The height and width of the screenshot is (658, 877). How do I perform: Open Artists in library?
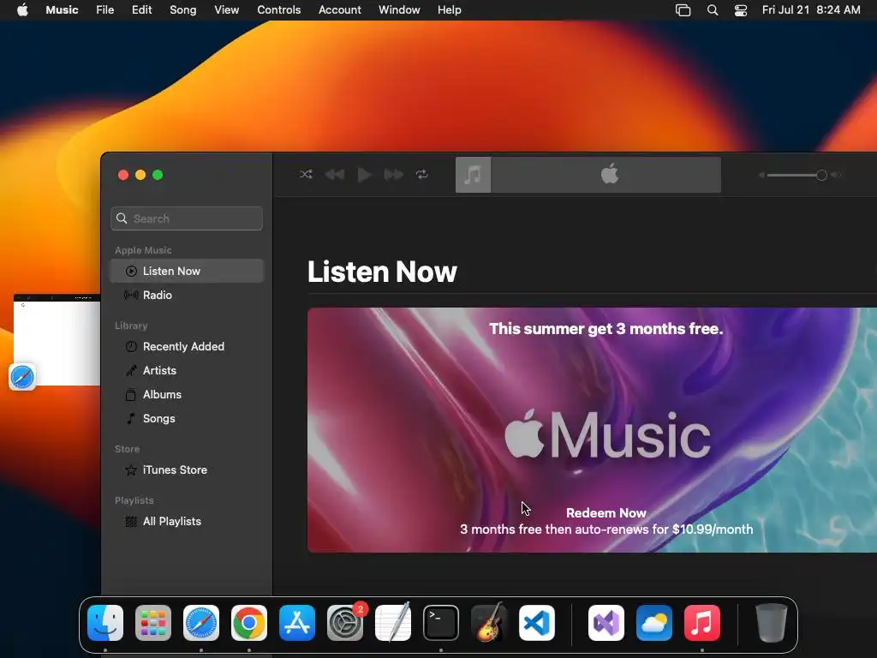click(187, 370)
